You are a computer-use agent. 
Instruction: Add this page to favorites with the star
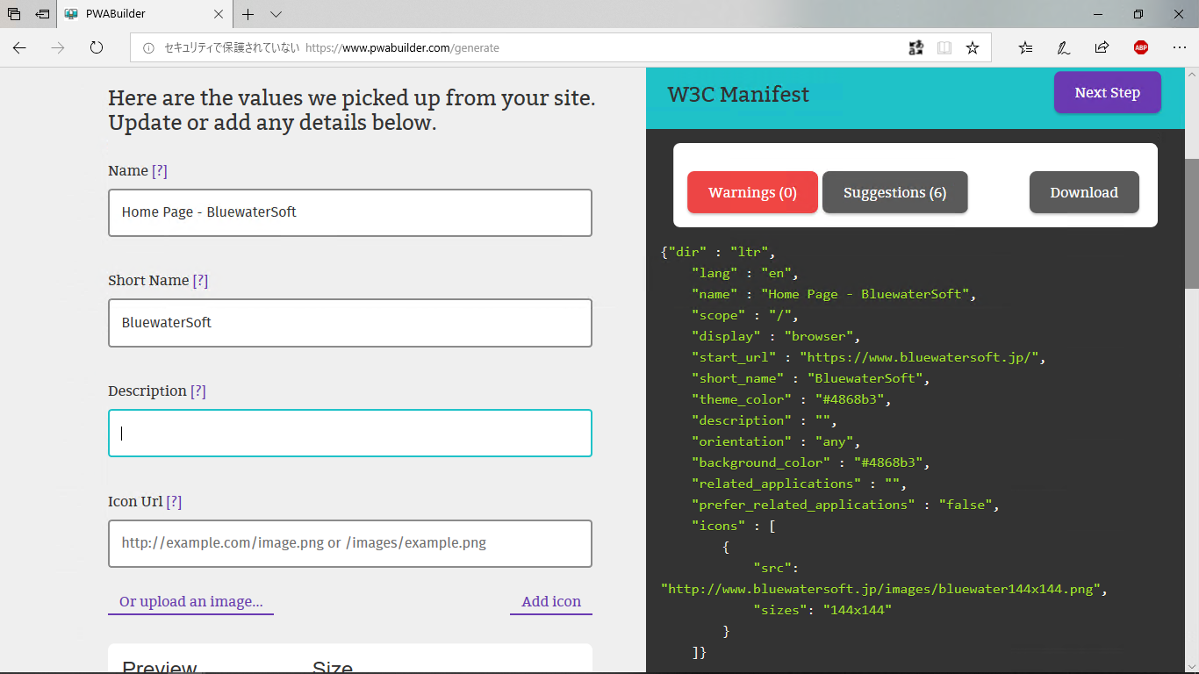pos(973,48)
